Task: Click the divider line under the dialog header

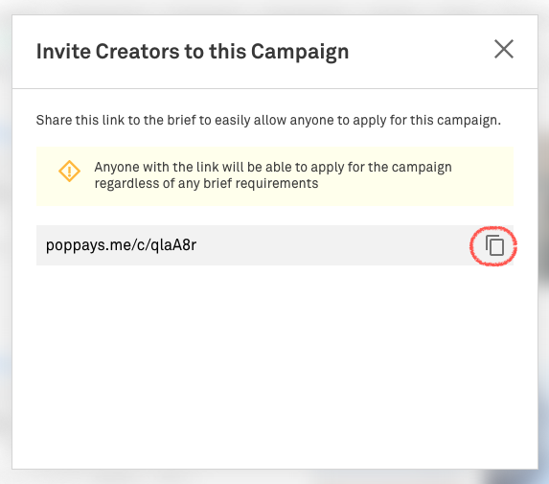Action: (x=275, y=88)
